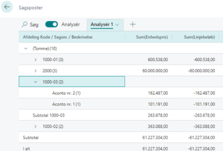
Task: Expand the 1000-02 (2) row
Action: (x=35, y=126)
